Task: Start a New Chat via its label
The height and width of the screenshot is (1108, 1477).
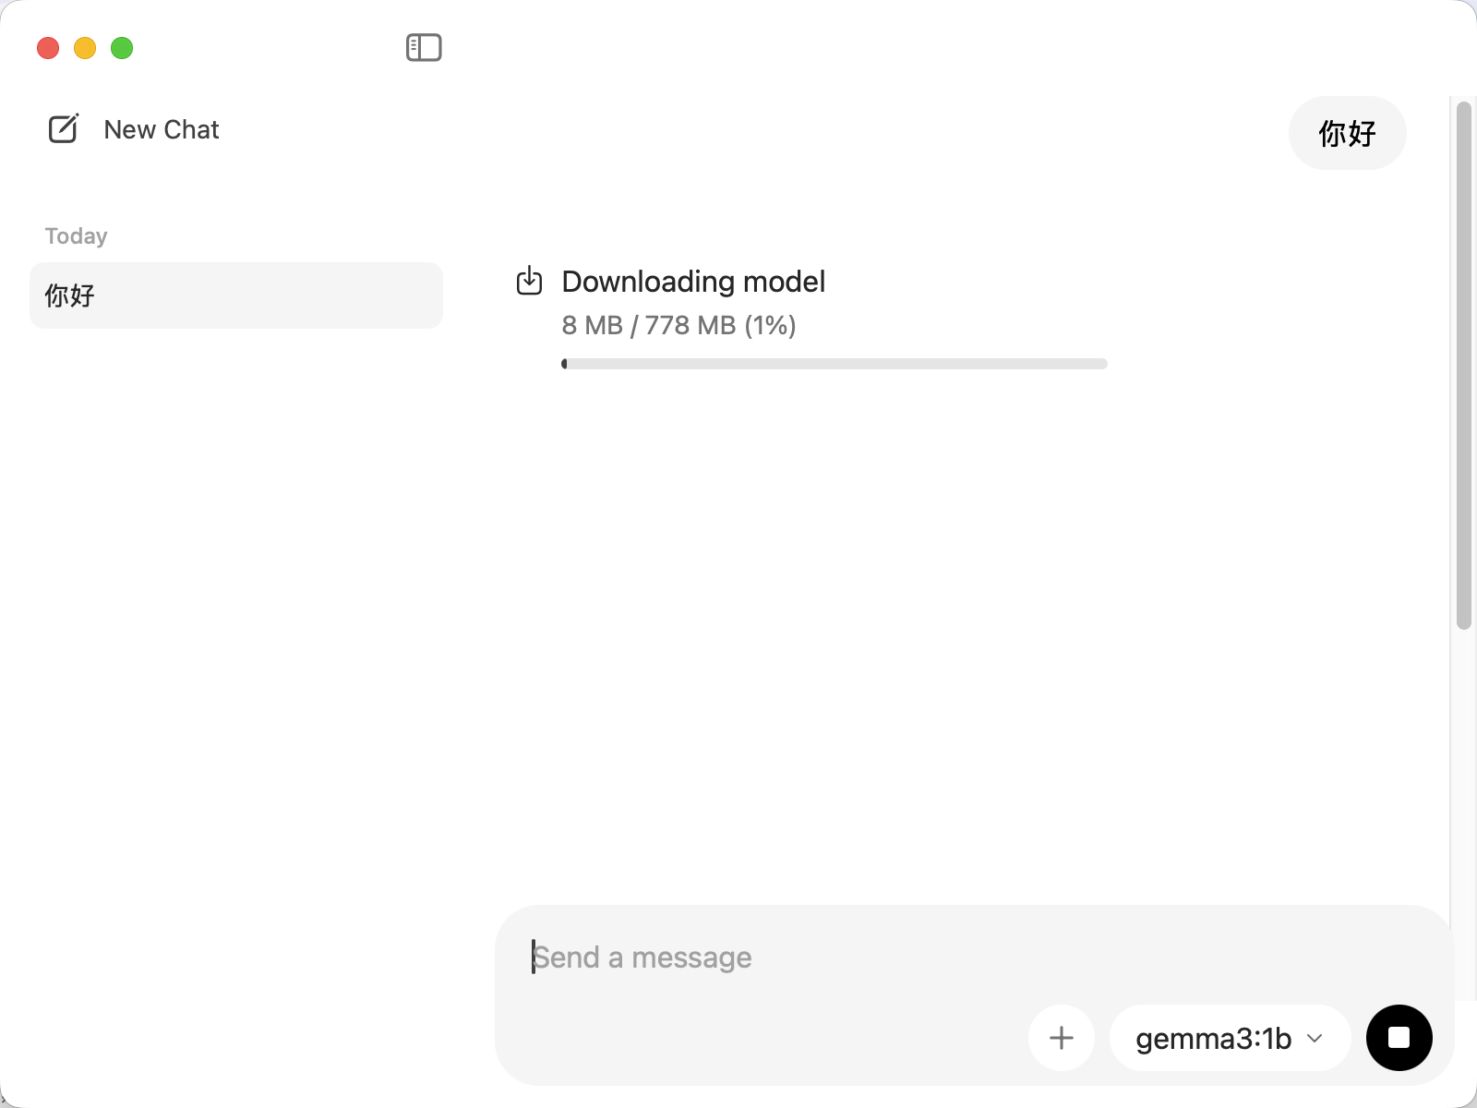Action: point(162,129)
